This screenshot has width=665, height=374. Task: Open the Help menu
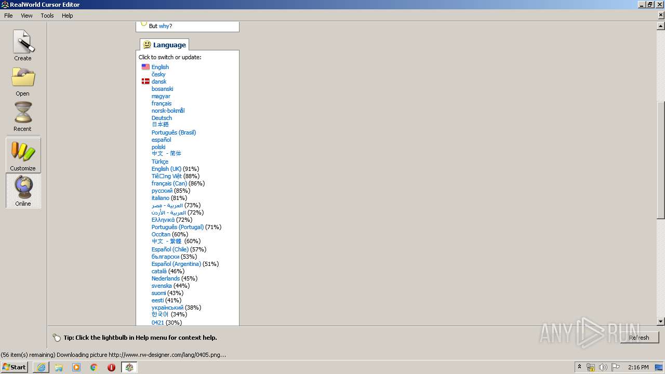coord(68,16)
